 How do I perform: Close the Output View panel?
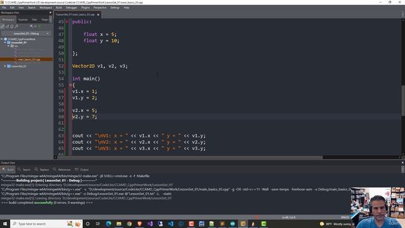[x=402, y=163]
